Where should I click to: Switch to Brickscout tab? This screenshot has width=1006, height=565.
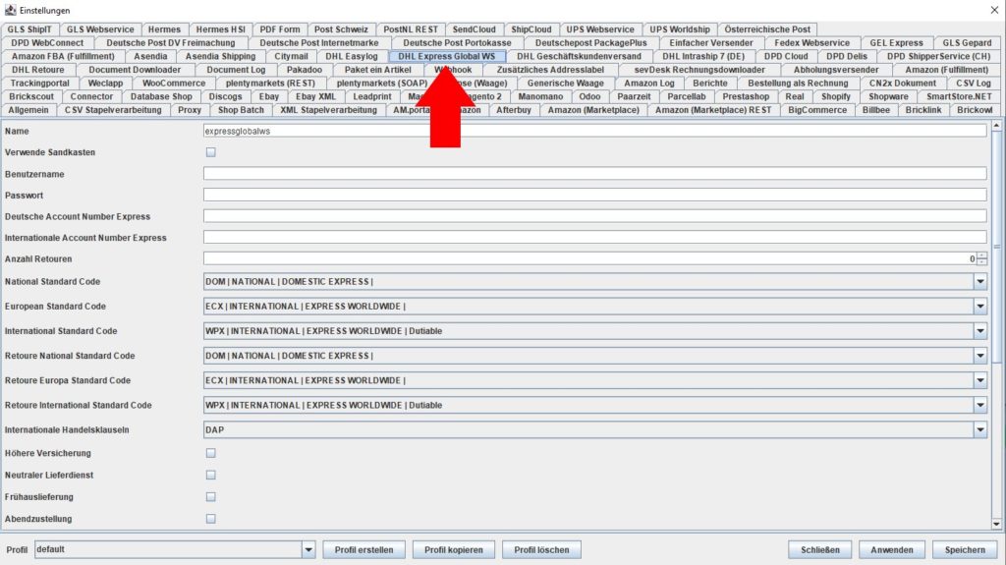[x=31, y=97]
